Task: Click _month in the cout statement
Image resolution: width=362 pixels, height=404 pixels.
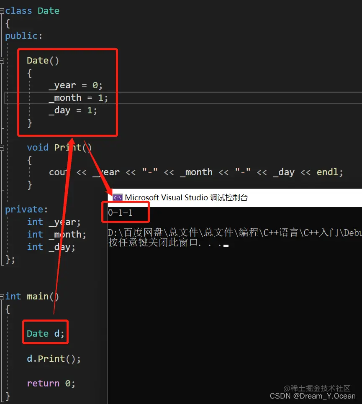Action: pos(196,172)
